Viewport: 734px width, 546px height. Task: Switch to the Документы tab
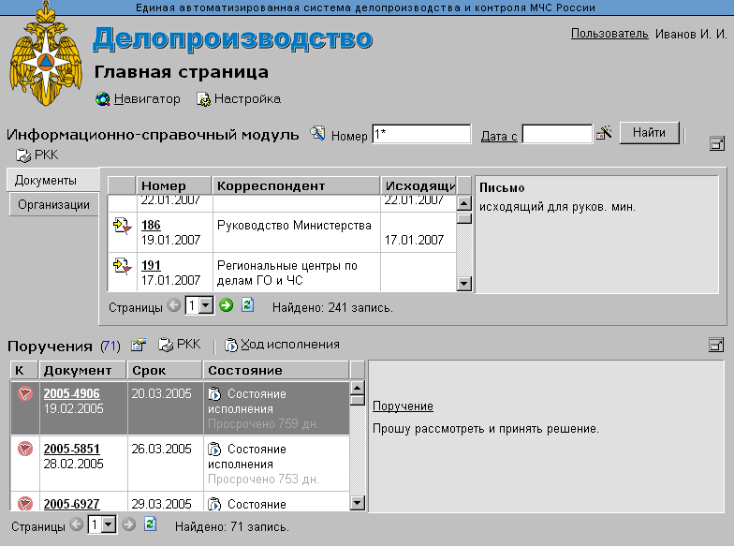click(53, 180)
